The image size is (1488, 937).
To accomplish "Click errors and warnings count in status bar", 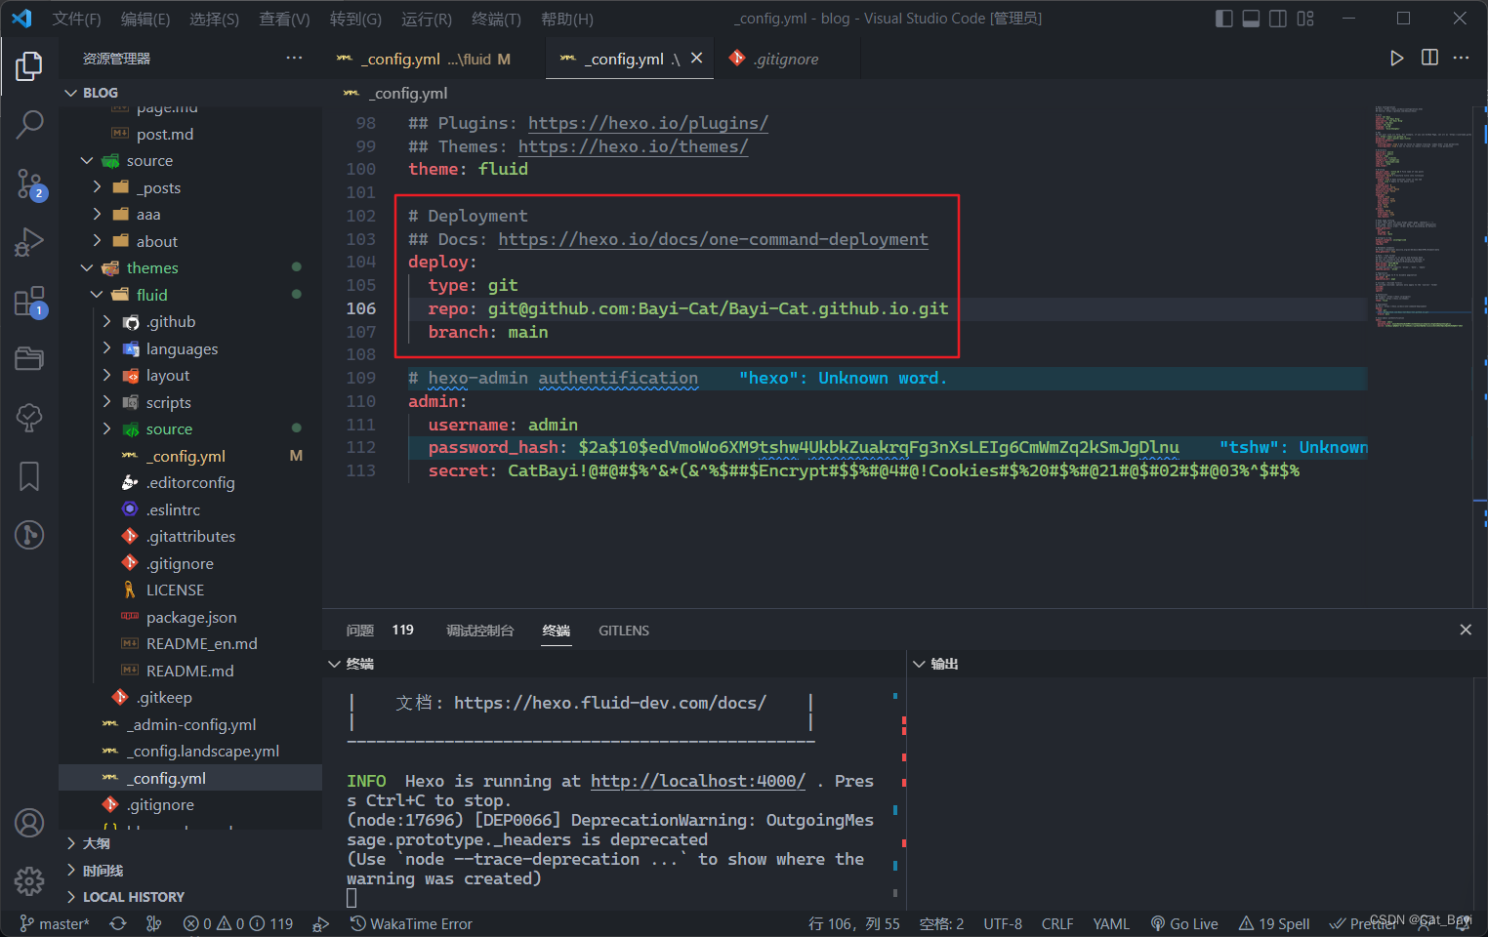I will (238, 923).
